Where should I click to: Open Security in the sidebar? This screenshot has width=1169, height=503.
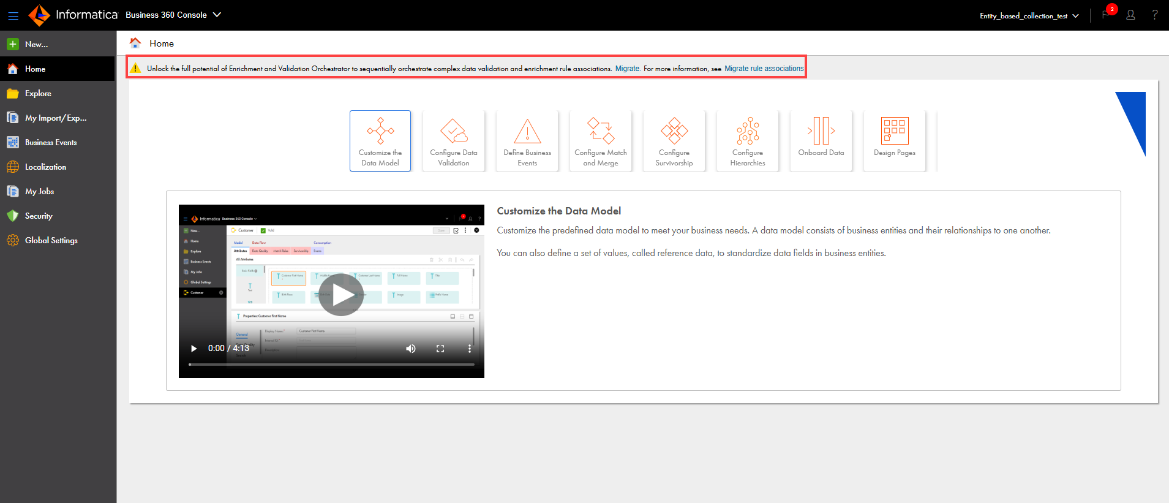(x=58, y=216)
